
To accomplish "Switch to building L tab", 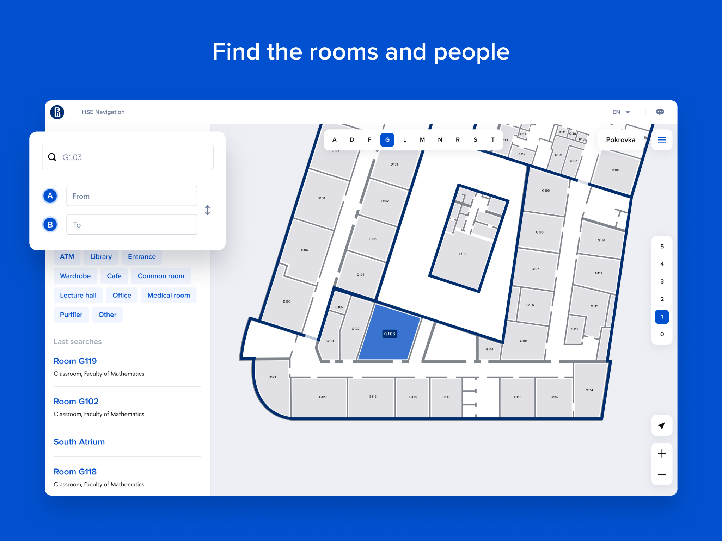I will click(x=405, y=140).
